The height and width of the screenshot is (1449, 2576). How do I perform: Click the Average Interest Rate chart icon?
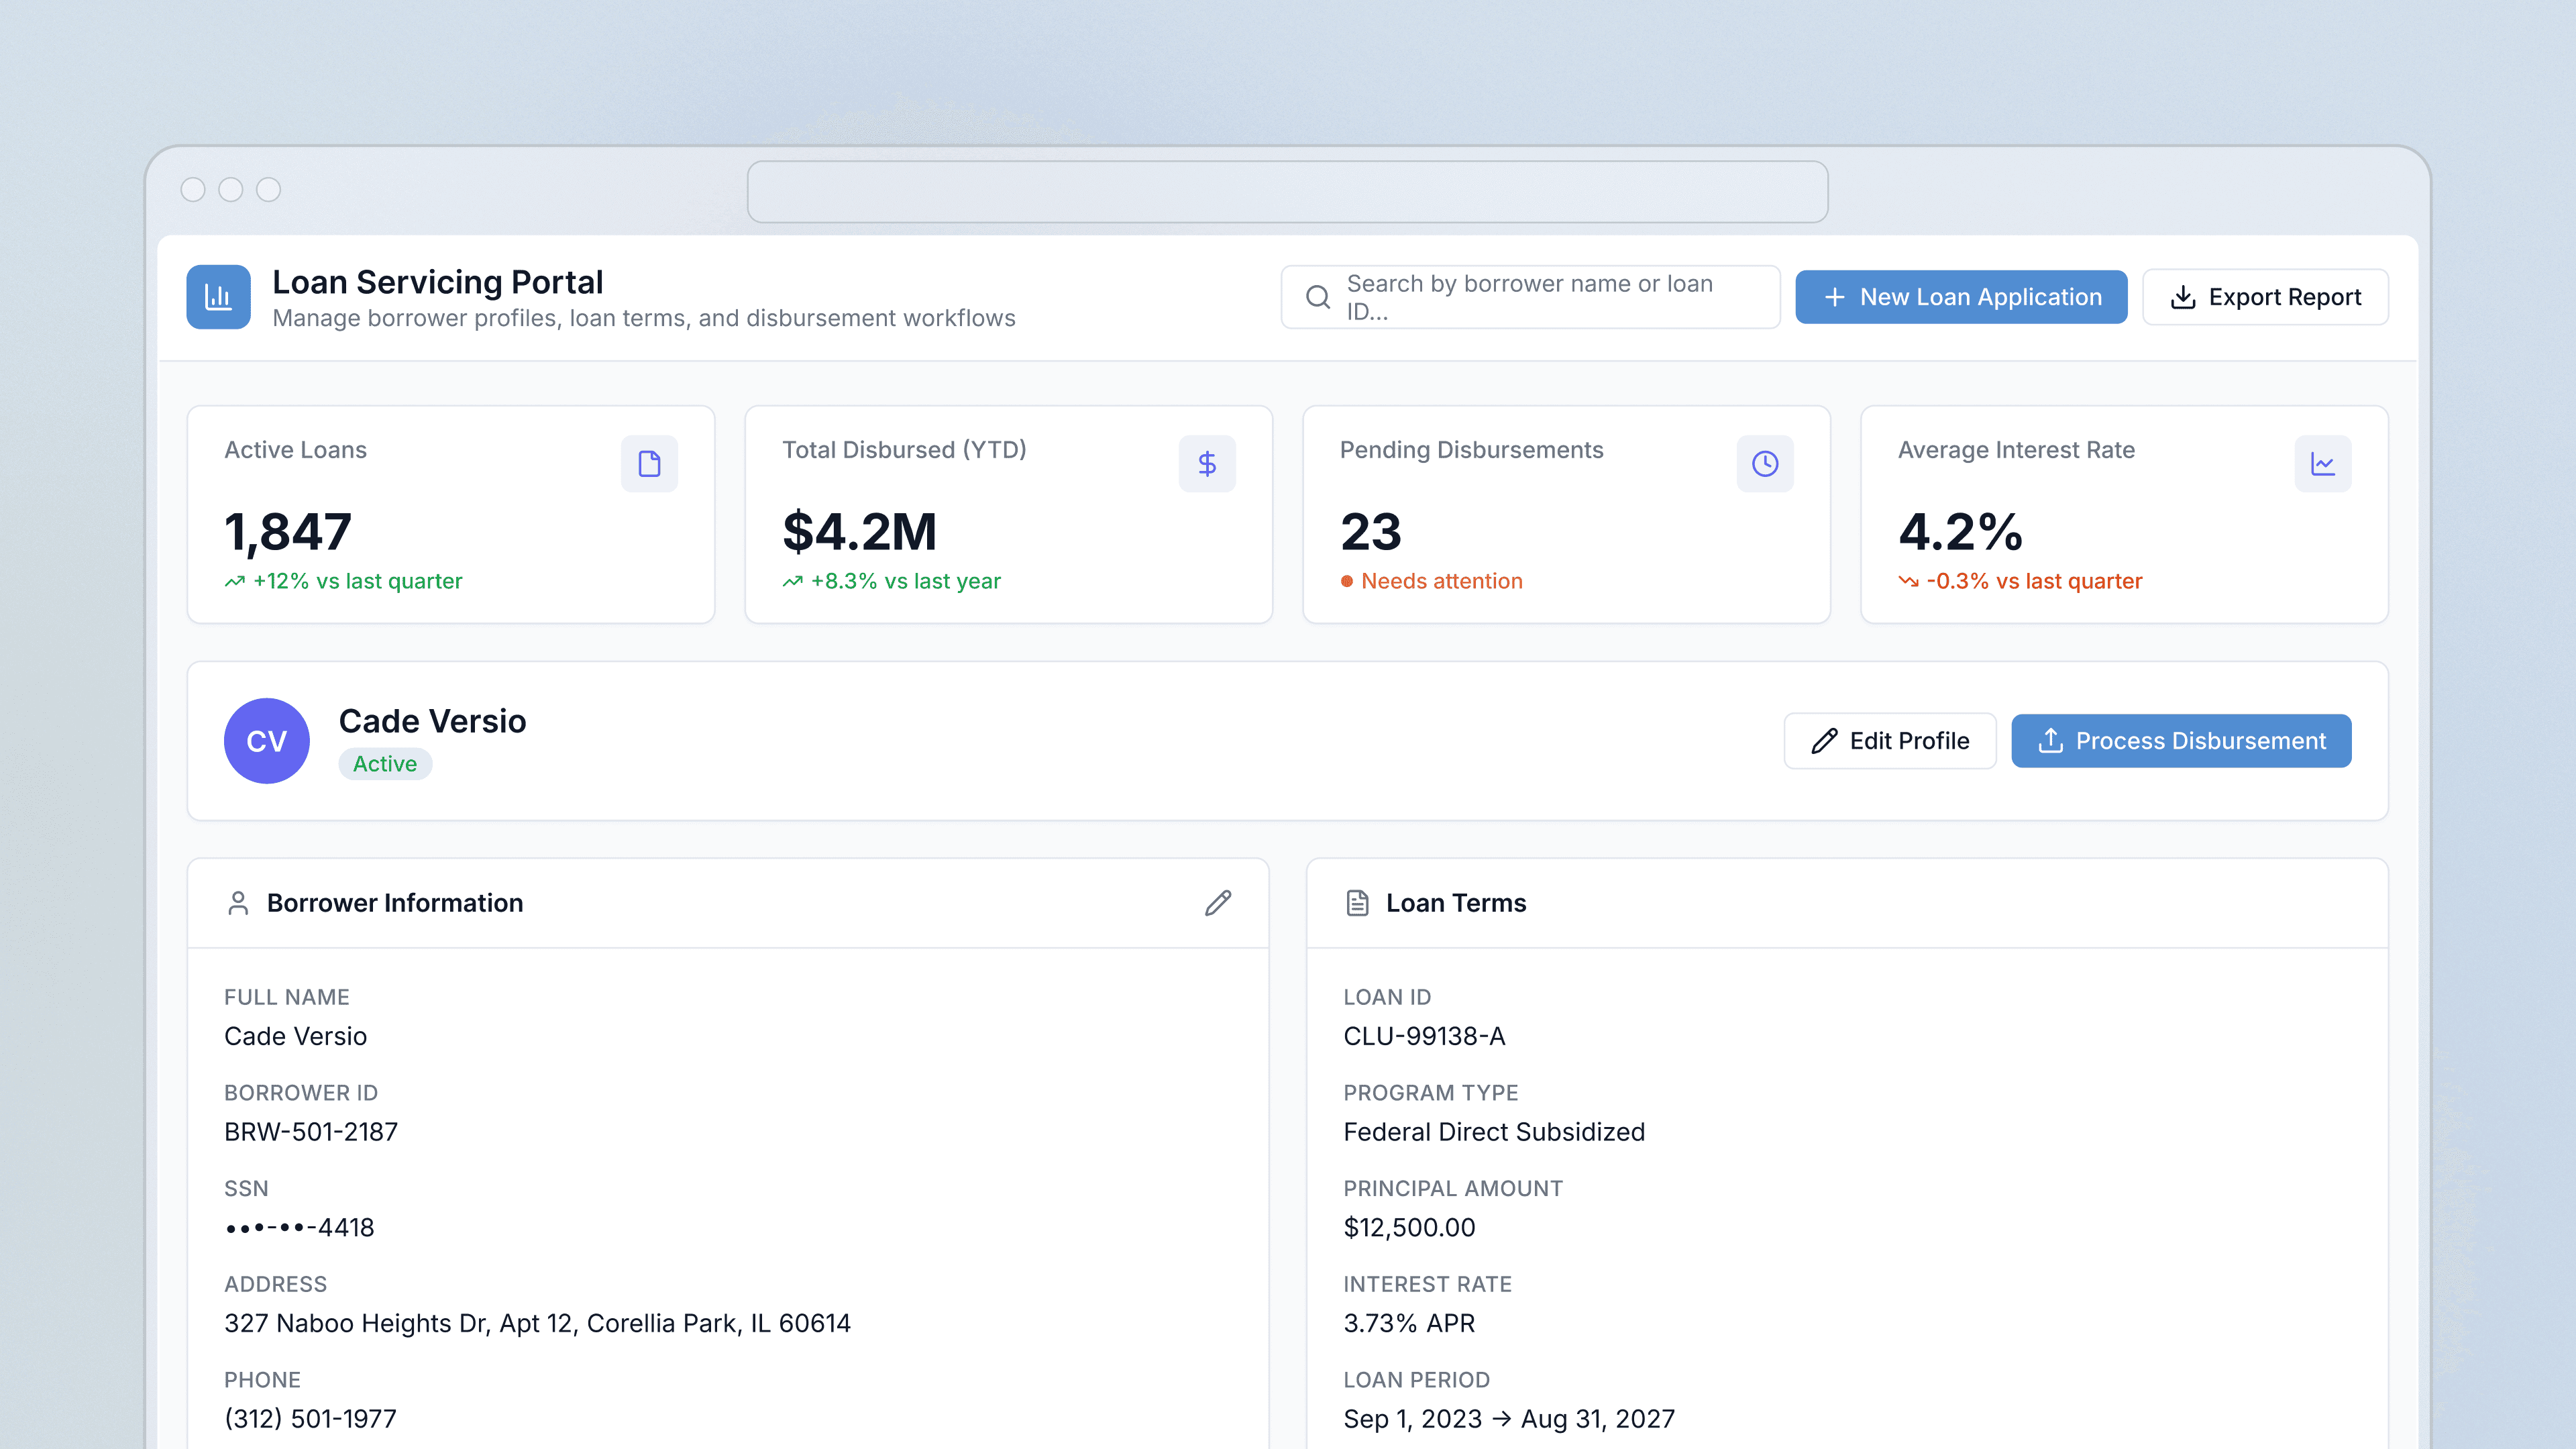pyautogui.click(x=2323, y=464)
